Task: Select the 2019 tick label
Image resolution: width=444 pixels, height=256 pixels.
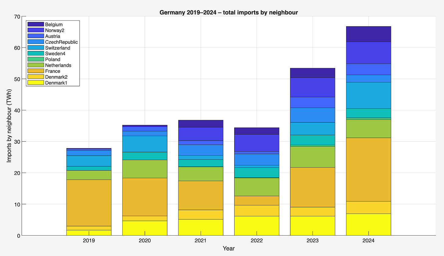Action: pos(88,240)
